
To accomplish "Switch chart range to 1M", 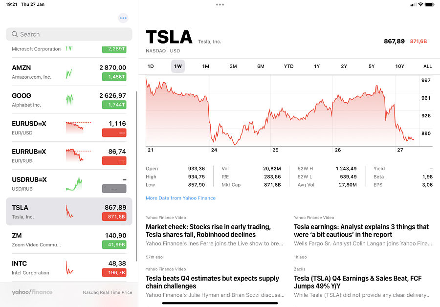I will (206, 66).
